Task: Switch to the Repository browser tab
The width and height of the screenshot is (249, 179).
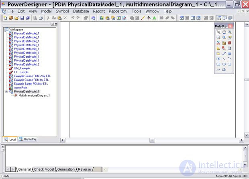Action: tap(28, 139)
